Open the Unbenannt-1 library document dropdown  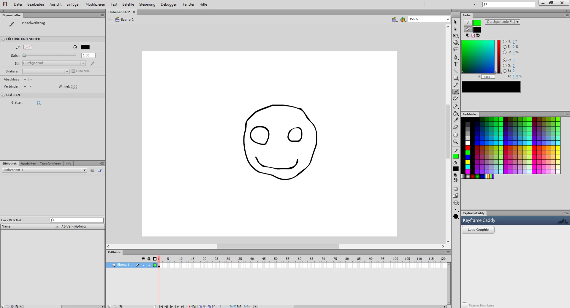[44, 170]
